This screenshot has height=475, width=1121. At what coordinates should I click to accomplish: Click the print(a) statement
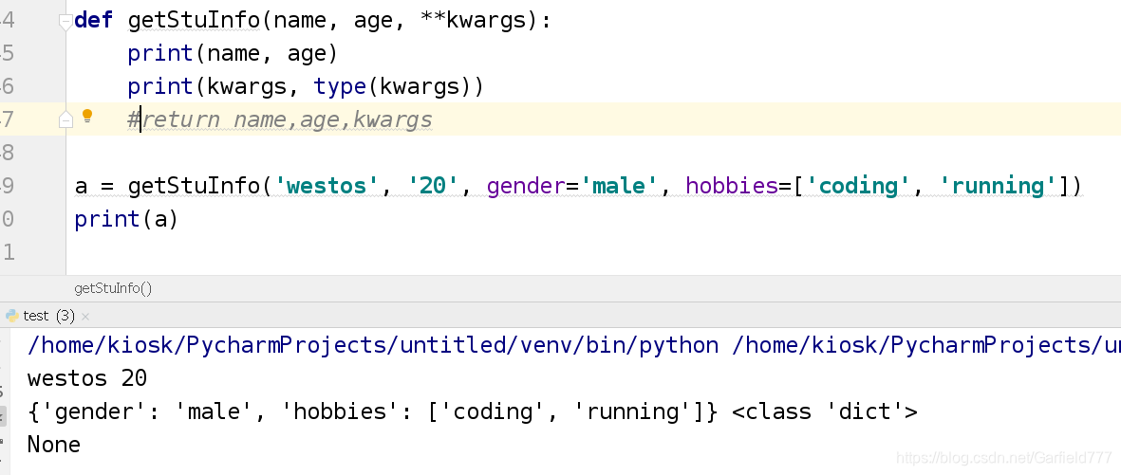tap(126, 219)
